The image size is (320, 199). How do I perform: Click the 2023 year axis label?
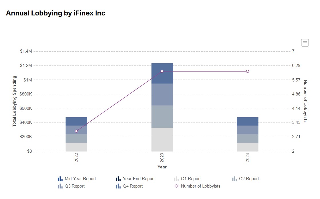[162, 158]
